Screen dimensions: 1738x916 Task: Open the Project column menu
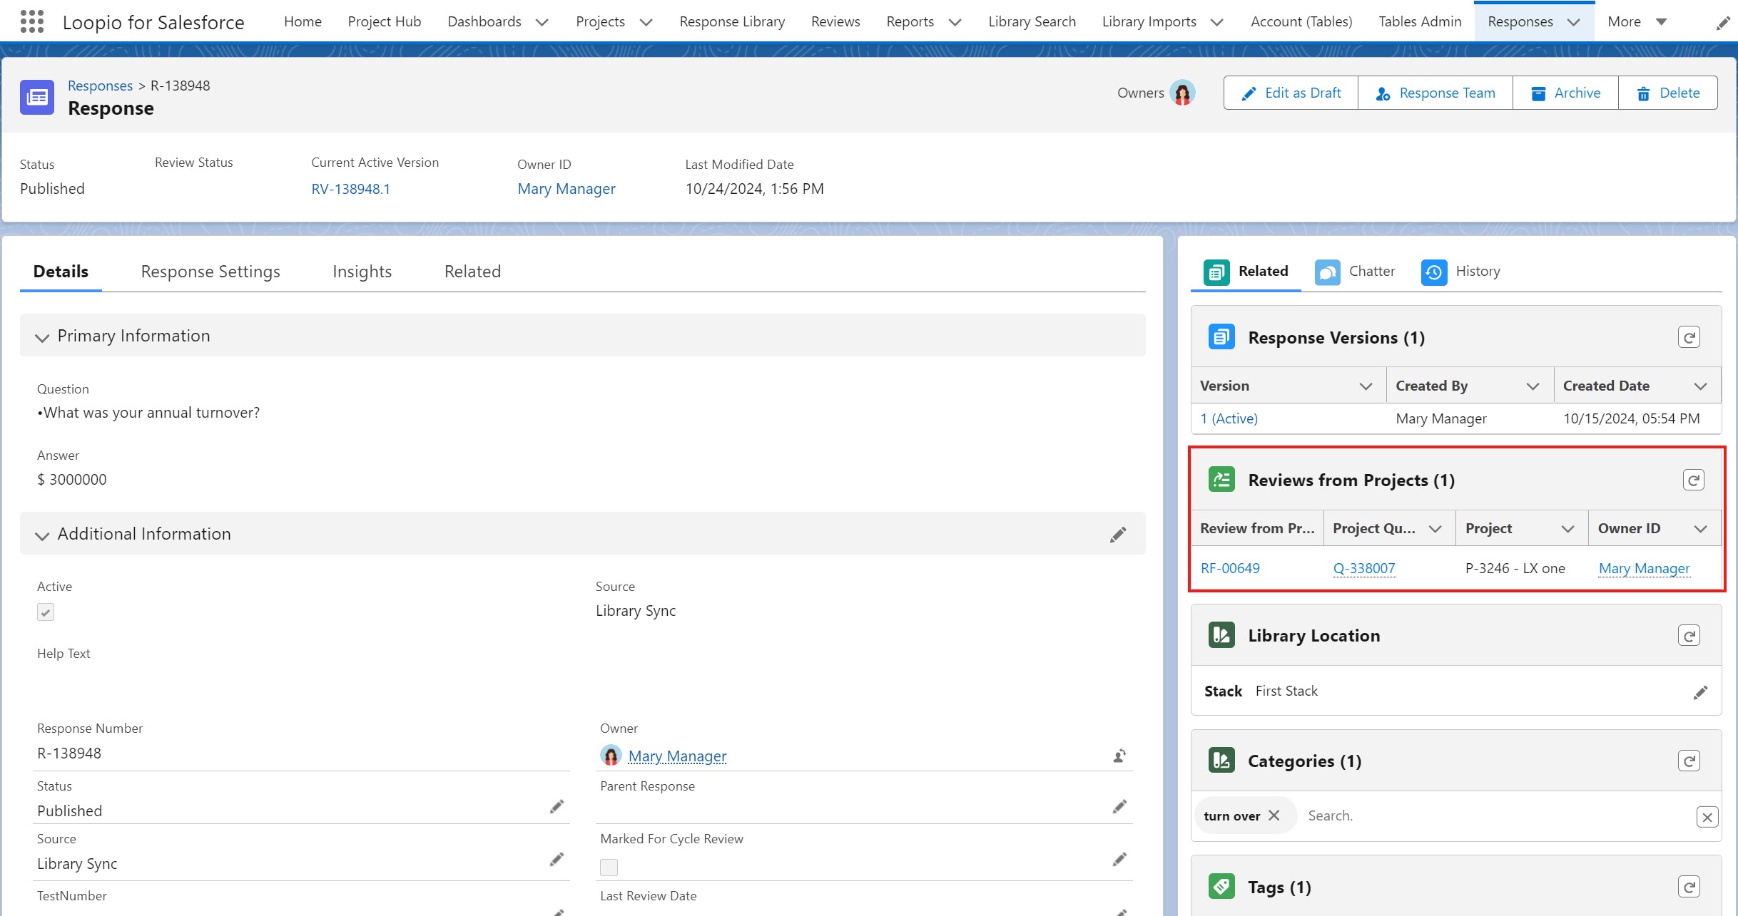tap(1567, 528)
